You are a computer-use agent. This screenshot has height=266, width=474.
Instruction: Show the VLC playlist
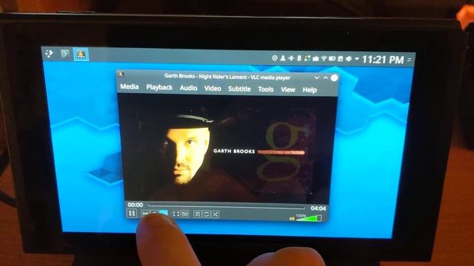198,214
